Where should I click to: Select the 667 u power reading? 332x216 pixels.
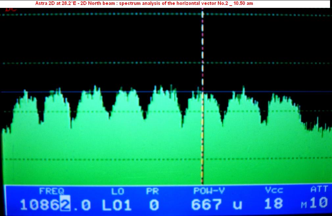click(x=216, y=205)
